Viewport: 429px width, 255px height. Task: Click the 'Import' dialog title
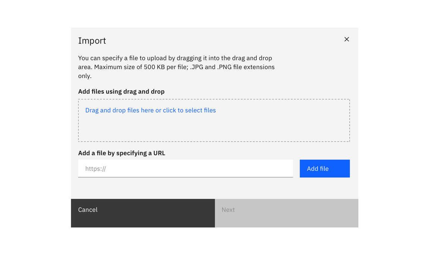(x=92, y=41)
